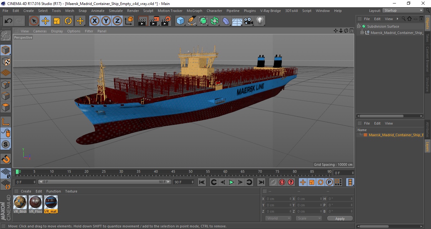Click the Apply coordinates button
This screenshot has height=229, width=431.
pos(340,218)
